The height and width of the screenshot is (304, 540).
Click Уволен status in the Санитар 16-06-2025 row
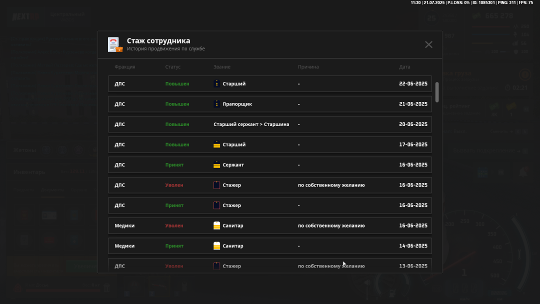pos(174,225)
